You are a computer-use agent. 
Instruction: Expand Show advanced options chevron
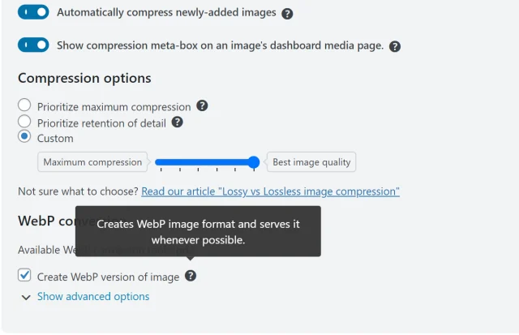(x=26, y=298)
